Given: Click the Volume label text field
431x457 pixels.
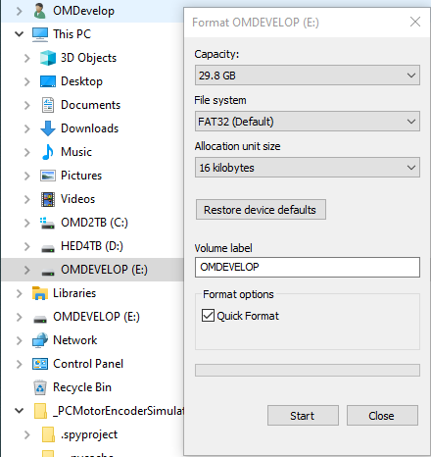Looking at the screenshot, I should 308,267.
